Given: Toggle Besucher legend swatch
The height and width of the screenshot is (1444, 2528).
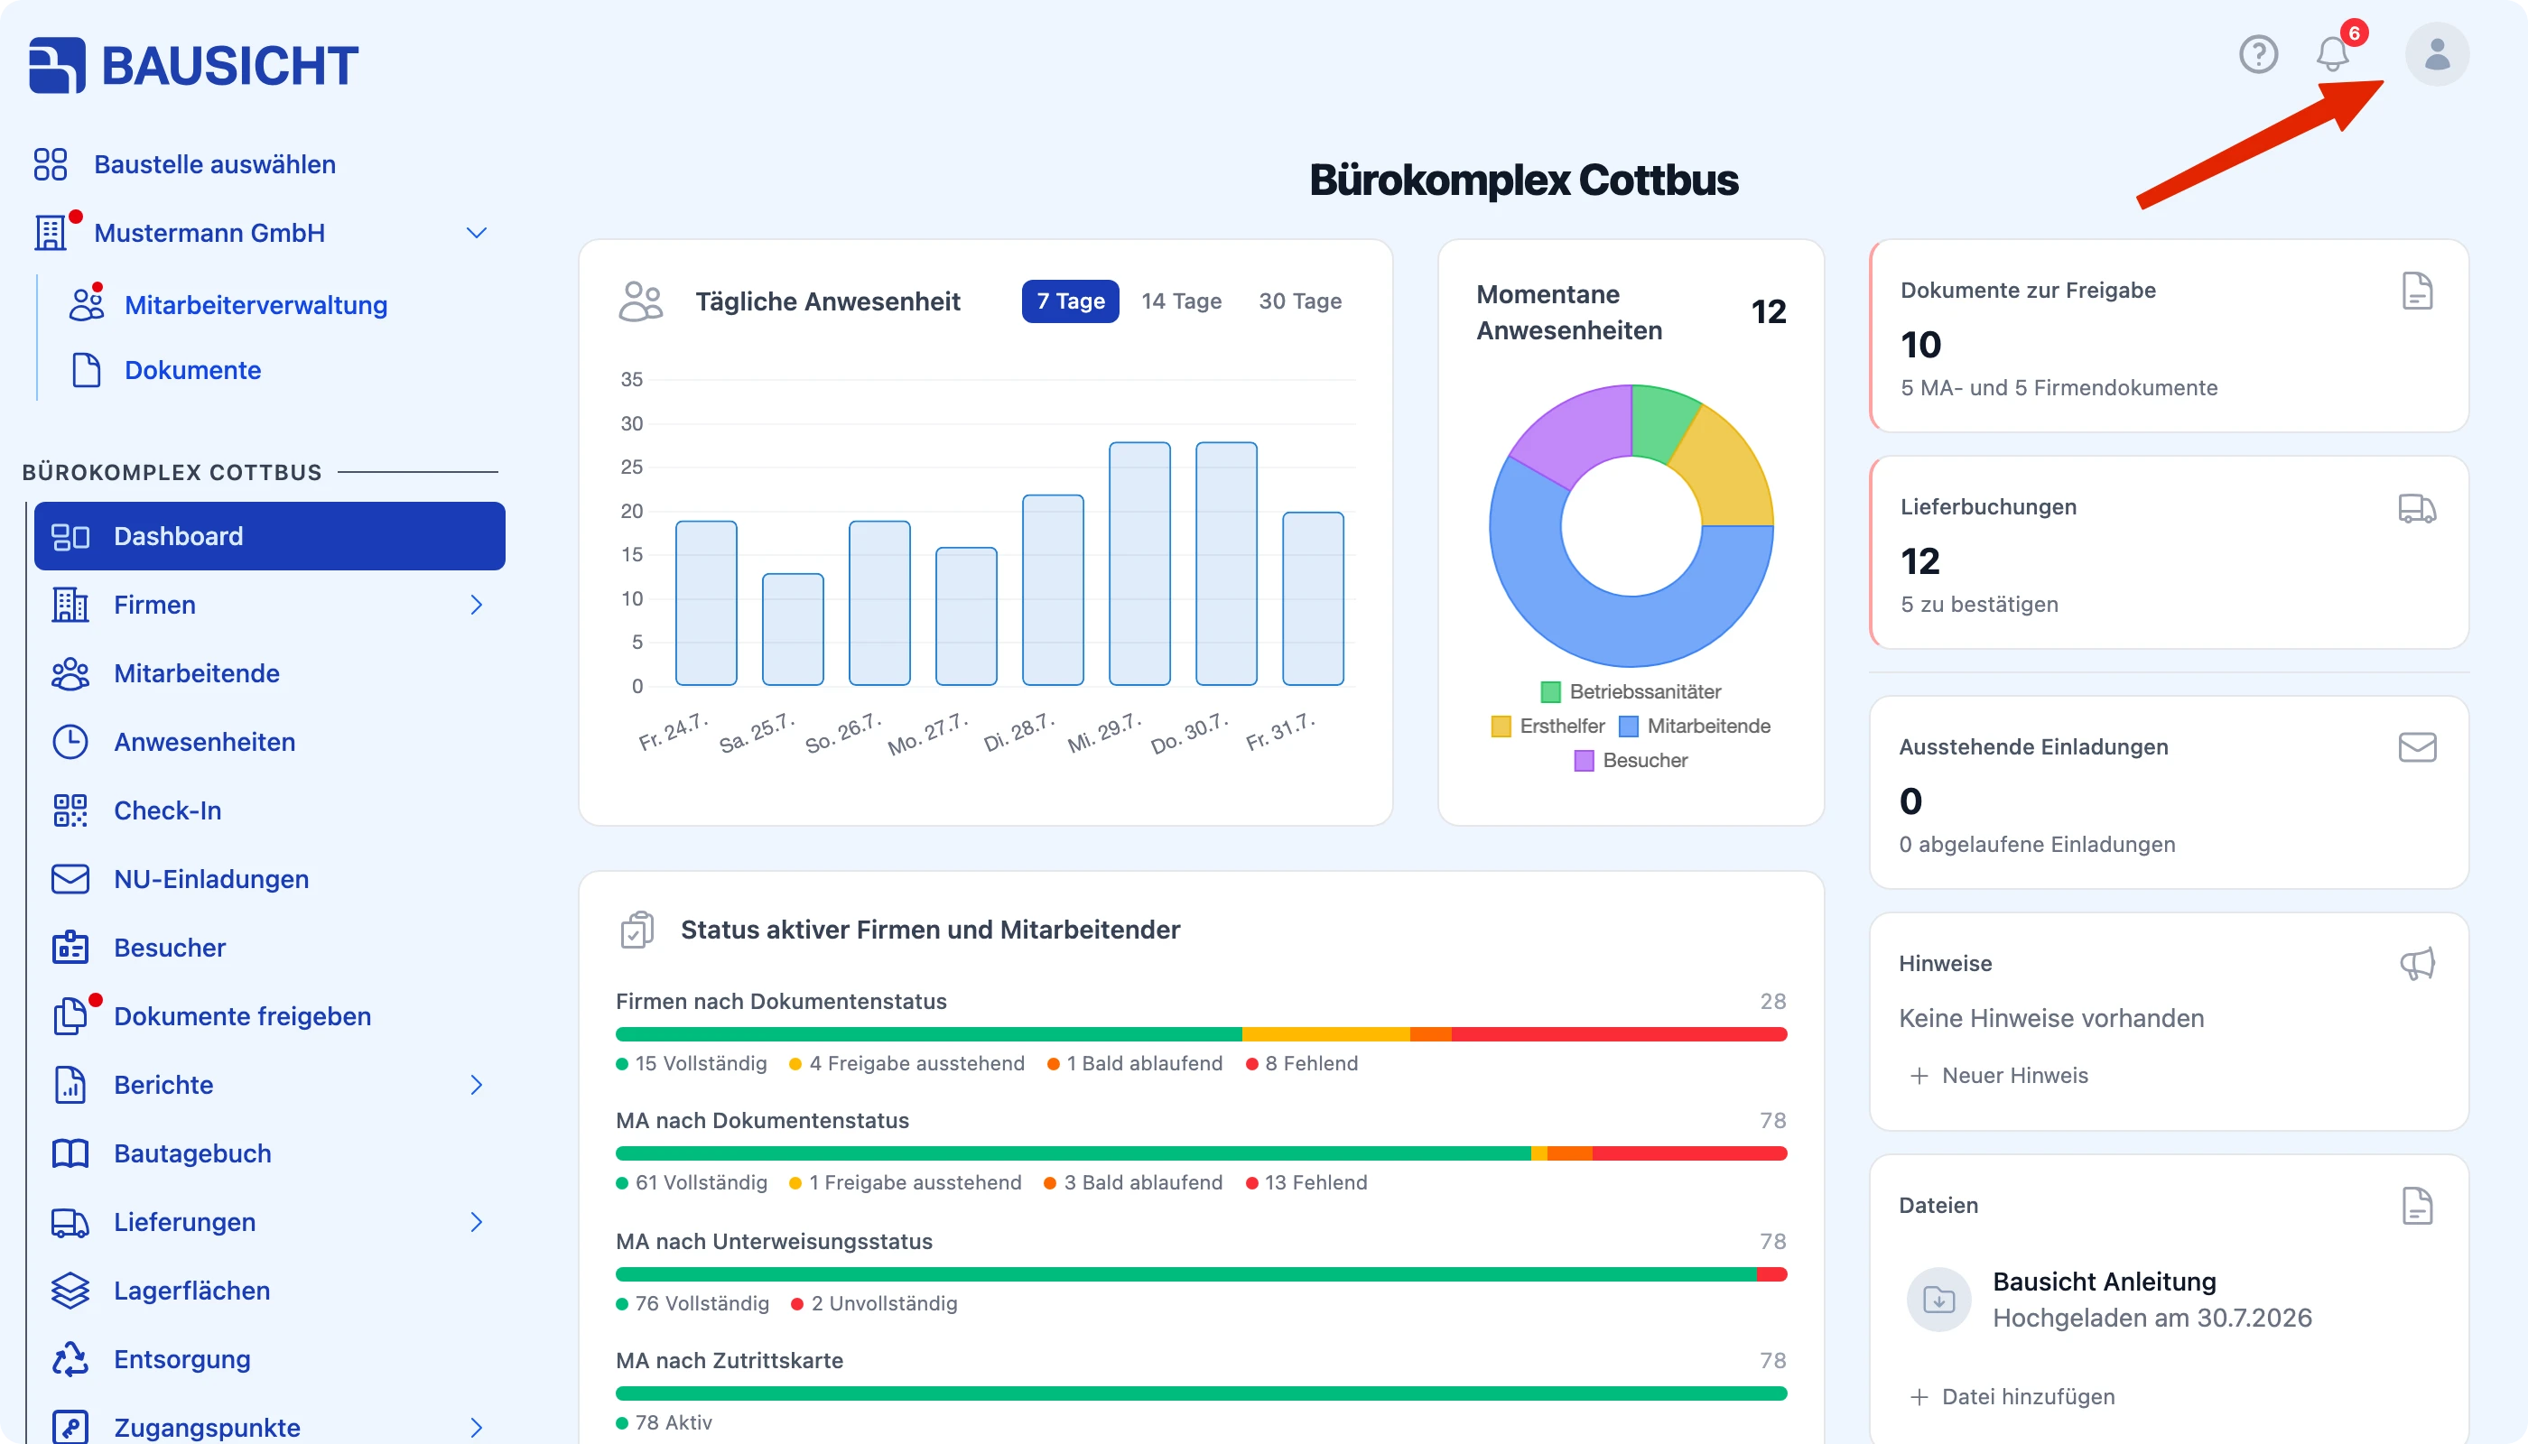Looking at the screenshot, I should (1584, 761).
